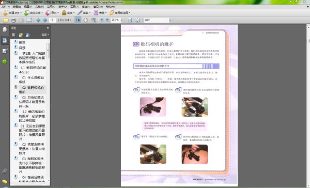Click the Print icon in the toolbar
The image size is (310, 188).
pyautogui.click(x=13, y=20)
